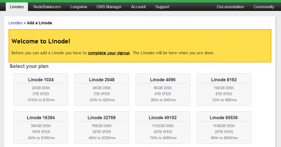Click '.48/hr to $320/mo' price text
The width and height of the screenshot is (281, 147).
[102, 138]
